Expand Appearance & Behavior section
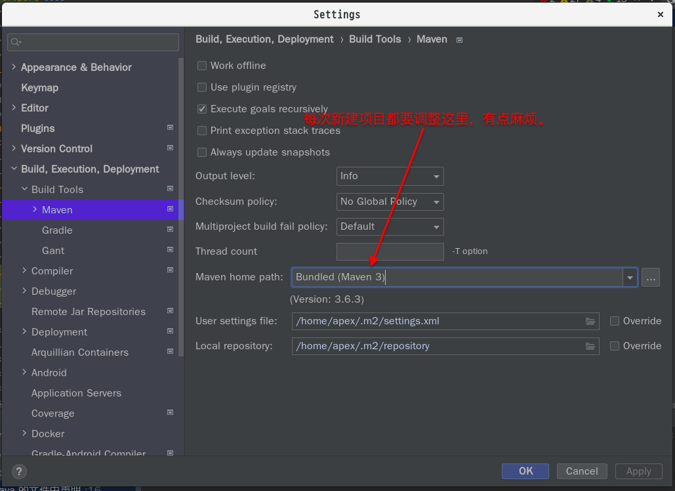The height and width of the screenshot is (491, 675). [x=14, y=67]
